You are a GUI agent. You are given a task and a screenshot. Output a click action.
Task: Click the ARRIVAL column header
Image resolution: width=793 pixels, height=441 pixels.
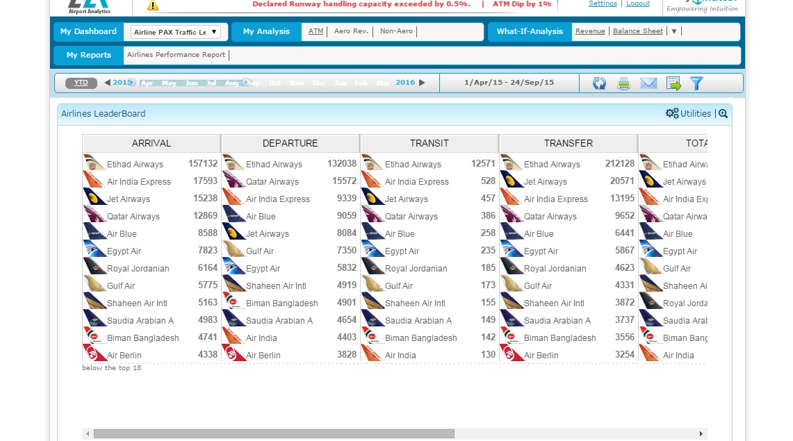(152, 143)
